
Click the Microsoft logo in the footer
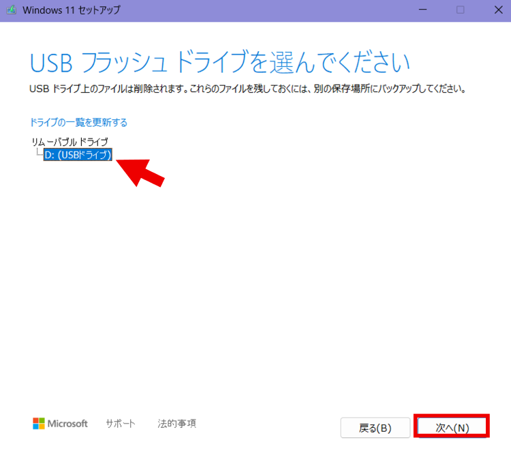[x=60, y=424]
